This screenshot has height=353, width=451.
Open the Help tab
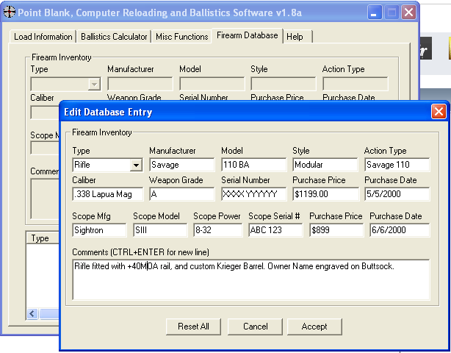click(x=297, y=37)
